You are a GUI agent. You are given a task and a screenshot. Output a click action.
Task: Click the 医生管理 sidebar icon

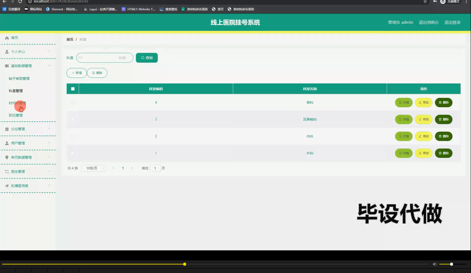pos(7,172)
